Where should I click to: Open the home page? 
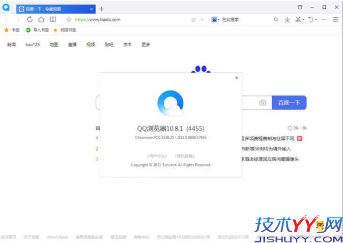41,20
